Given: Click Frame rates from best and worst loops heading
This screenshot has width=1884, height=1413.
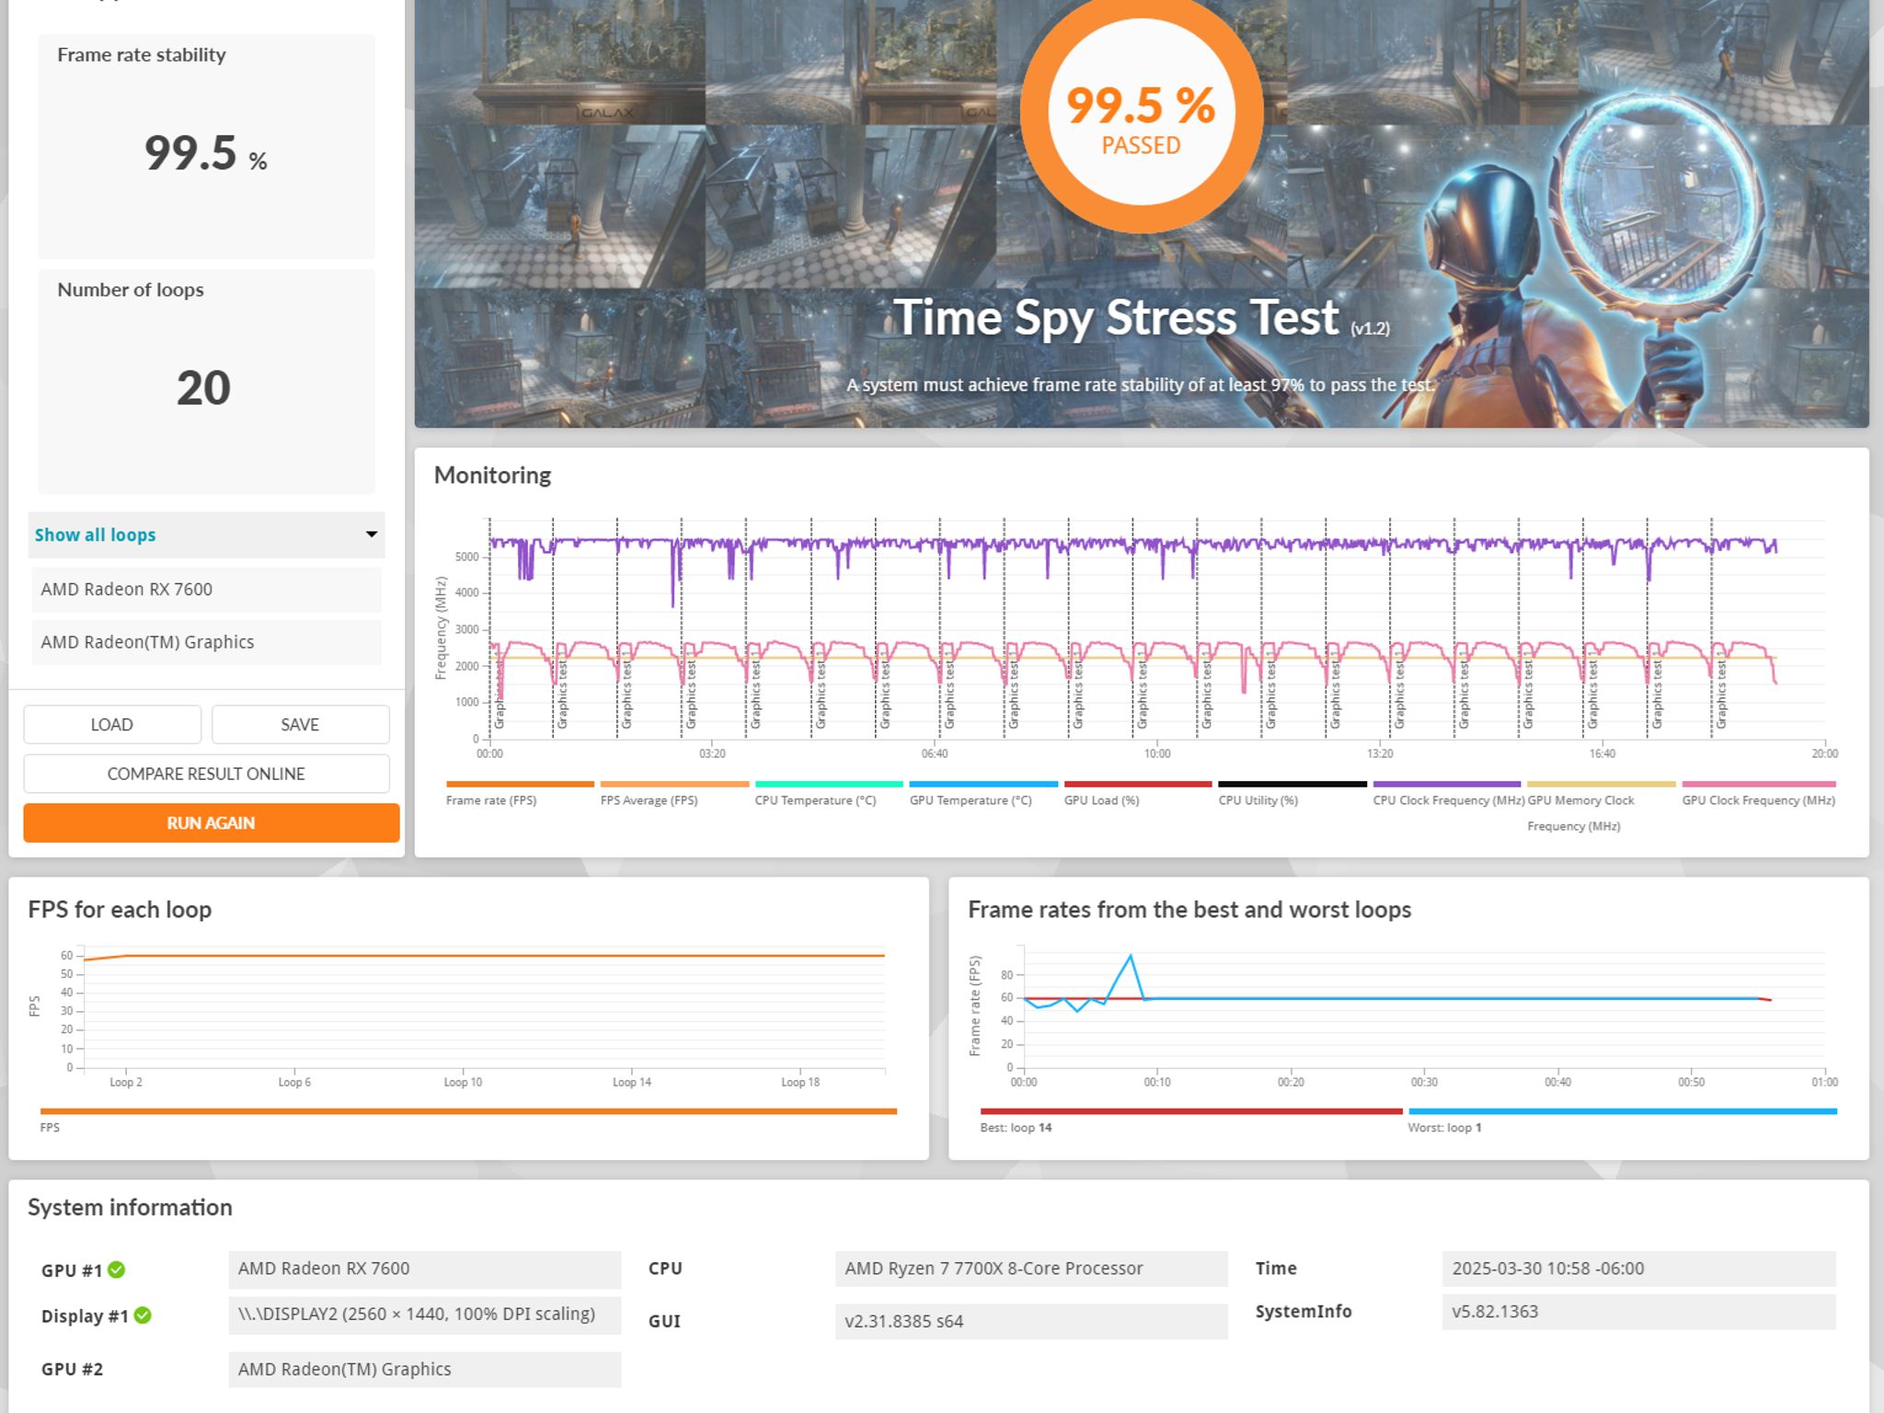Looking at the screenshot, I should tap(1189, 909).
